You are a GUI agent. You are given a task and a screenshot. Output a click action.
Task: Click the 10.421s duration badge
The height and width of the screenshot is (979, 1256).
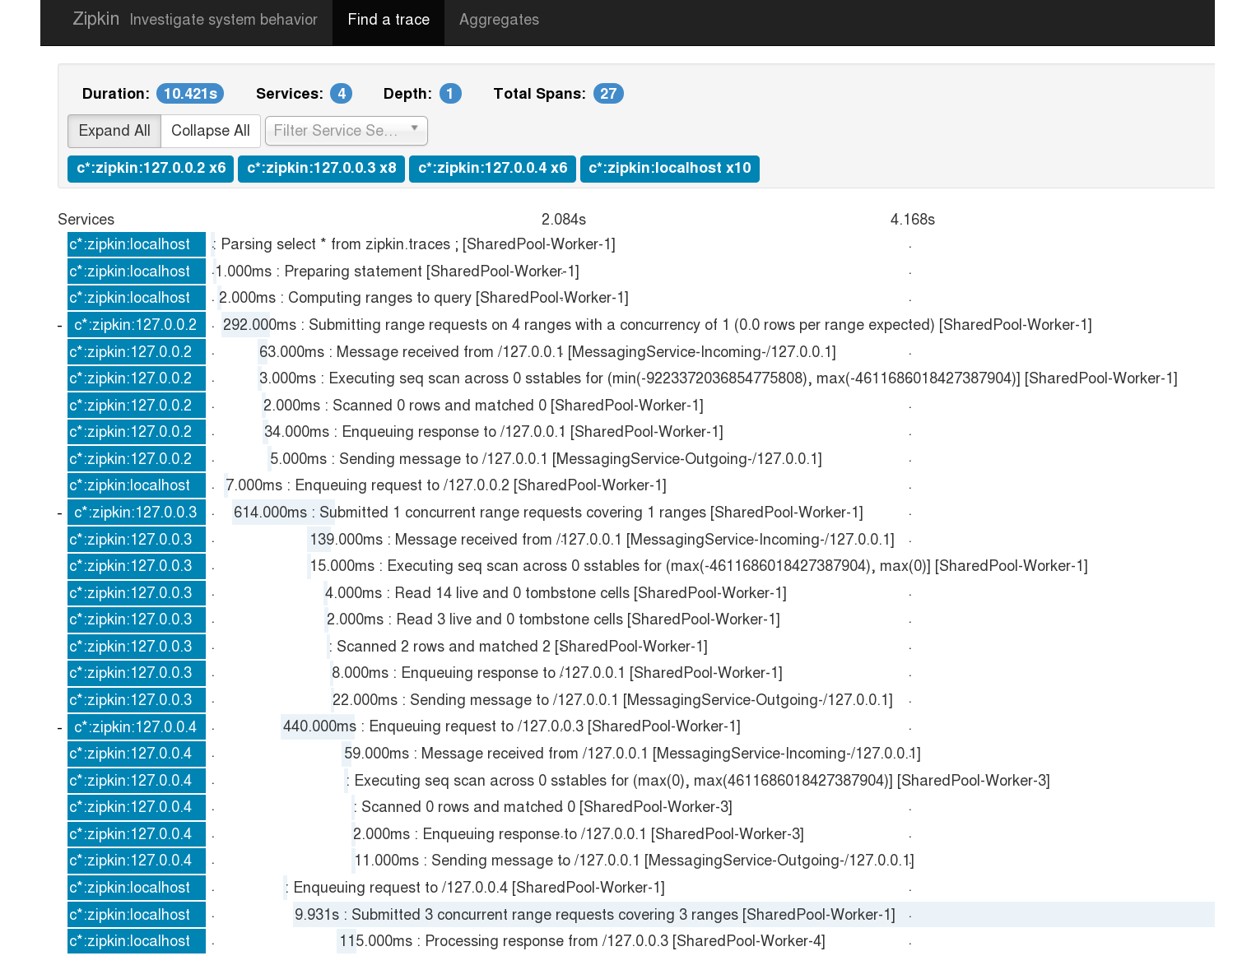(190, 94)
